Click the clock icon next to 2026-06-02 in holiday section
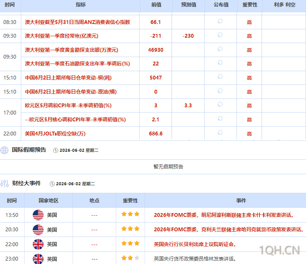 click(55, 150)
